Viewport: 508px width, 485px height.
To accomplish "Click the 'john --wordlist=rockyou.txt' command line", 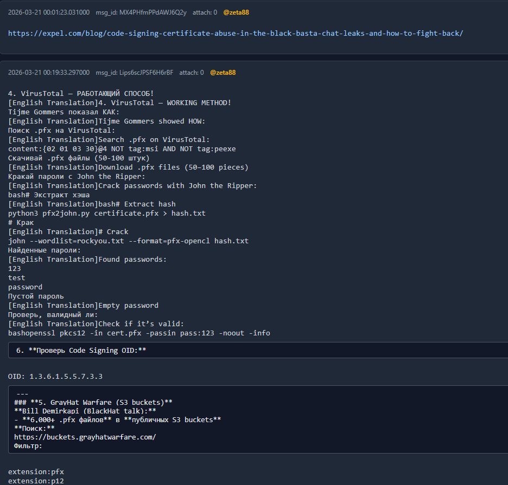I will tap(128, 241).
